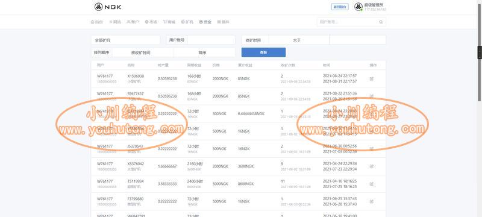Image resolution: width=482 pixels, height=217 pixels.
Task: Open the 账户 menu
Action: (133, 22)
